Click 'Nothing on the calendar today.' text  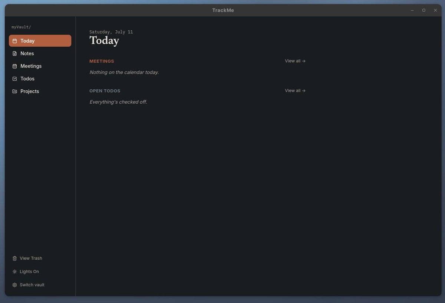tap(124, 72)
